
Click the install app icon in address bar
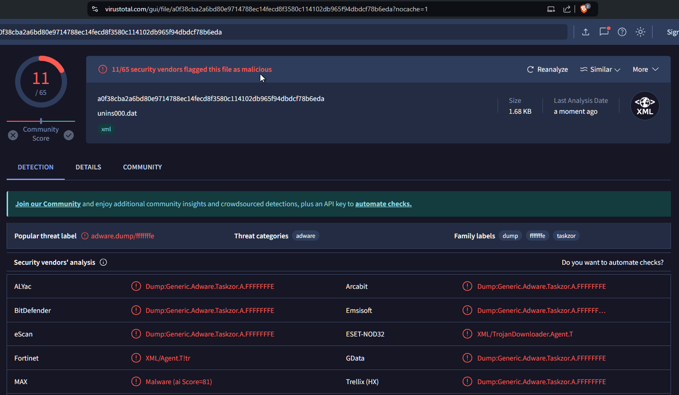click(551, 9)
